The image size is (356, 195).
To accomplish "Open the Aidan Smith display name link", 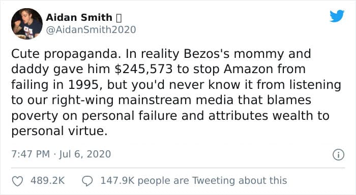I will click(x=79, y=18).
